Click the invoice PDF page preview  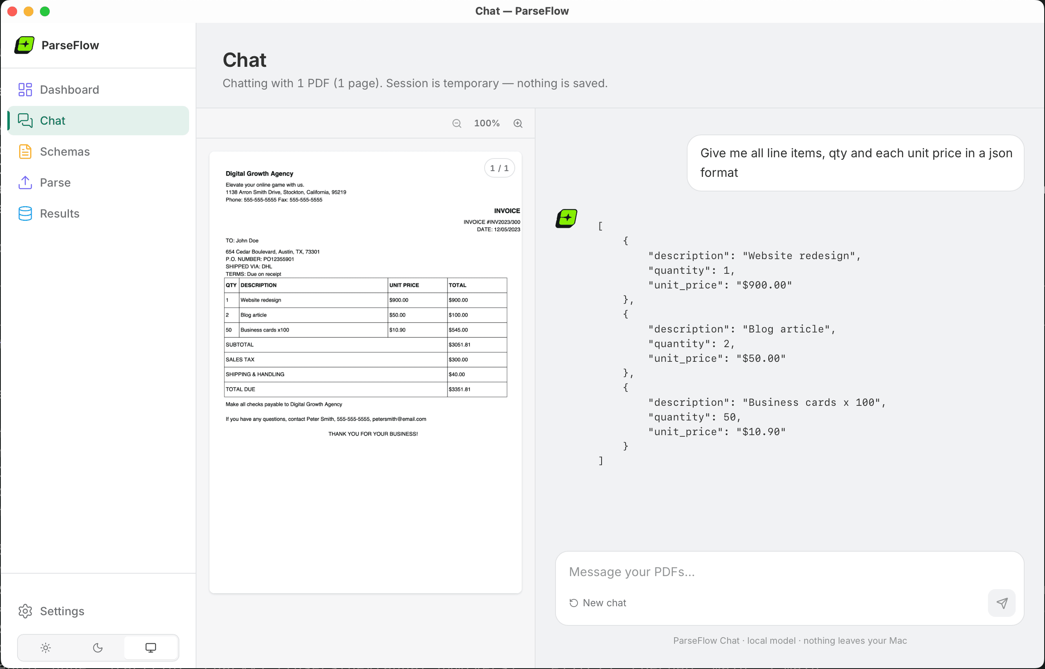366,372
